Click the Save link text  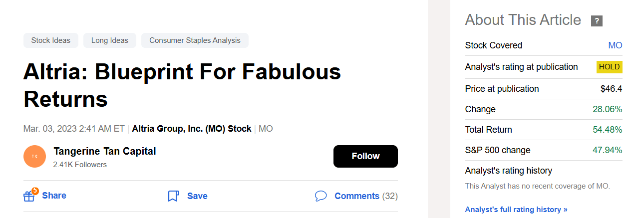click(197, 196)
